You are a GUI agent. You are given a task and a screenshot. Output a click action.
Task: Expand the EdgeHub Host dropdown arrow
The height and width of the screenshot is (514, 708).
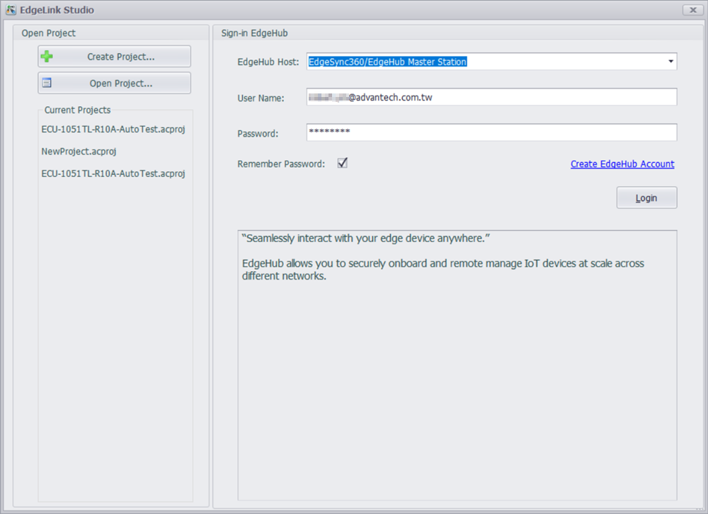pos(670,62)
